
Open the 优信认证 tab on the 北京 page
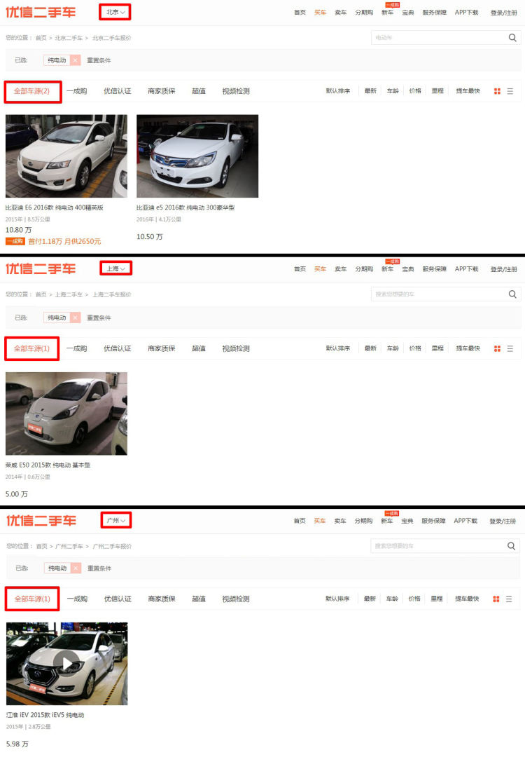[x=117, y=91]
